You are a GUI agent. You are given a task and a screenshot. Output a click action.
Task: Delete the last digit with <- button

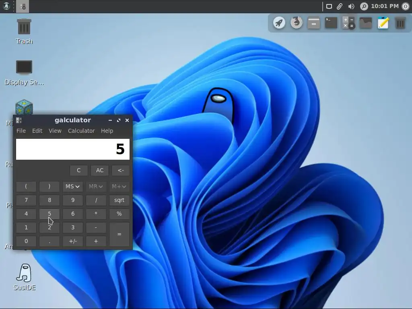click(x=121, y=170)
